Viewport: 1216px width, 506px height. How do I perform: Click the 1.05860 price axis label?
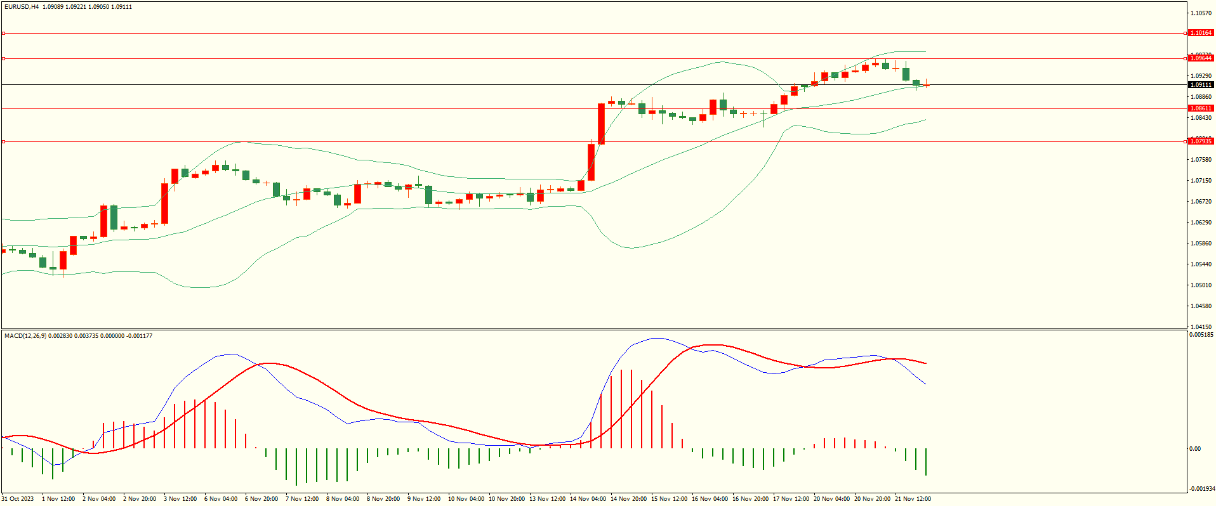click(x=1201, y=243)
